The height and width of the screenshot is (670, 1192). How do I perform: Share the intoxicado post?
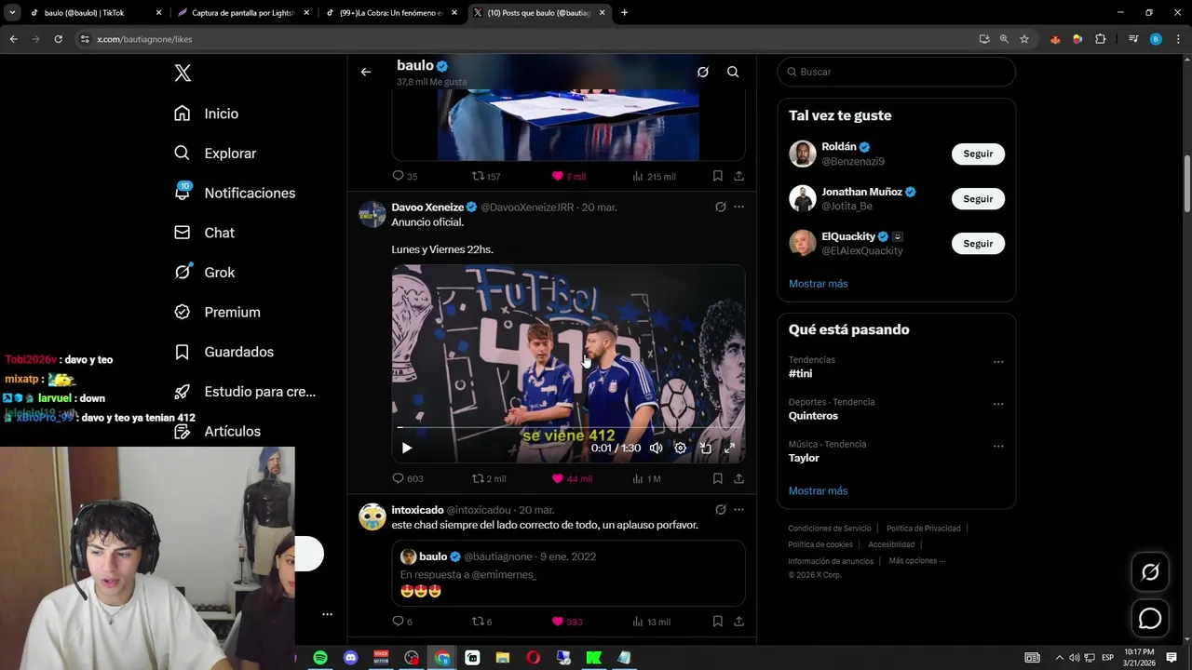(738, 622)
